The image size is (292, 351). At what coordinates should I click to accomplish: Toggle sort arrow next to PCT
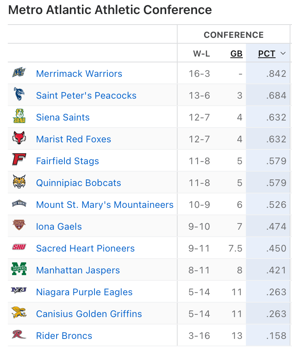tap(283, 54)
